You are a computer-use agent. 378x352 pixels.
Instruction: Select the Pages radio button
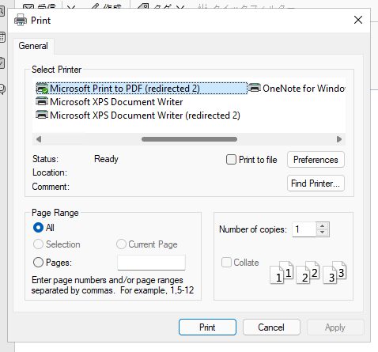click(x=38, y=263)
